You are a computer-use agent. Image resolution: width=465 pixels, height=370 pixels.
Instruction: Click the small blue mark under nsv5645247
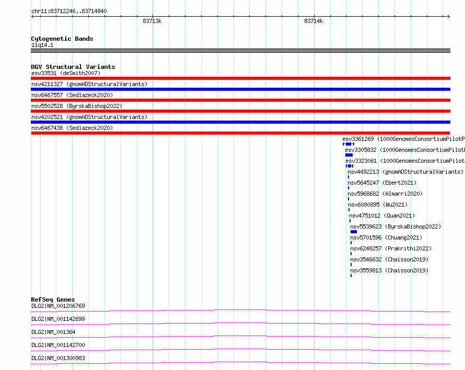point(348,188)
